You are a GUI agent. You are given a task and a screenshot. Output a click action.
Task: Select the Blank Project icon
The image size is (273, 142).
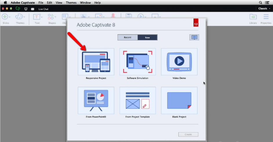point(179,100)
